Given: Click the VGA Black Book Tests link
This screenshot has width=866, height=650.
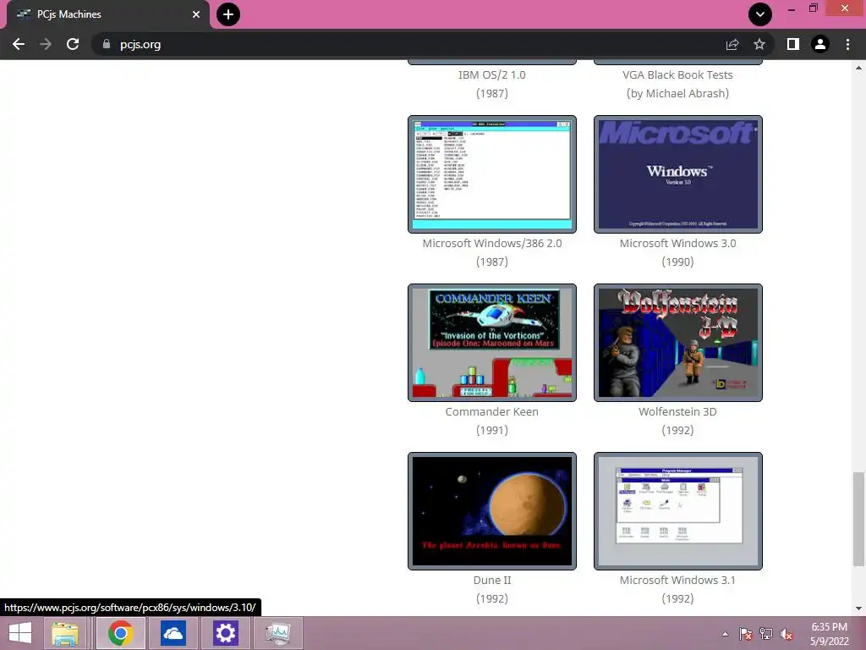Looking at the screenshot, I should click(x=677, y=74).
